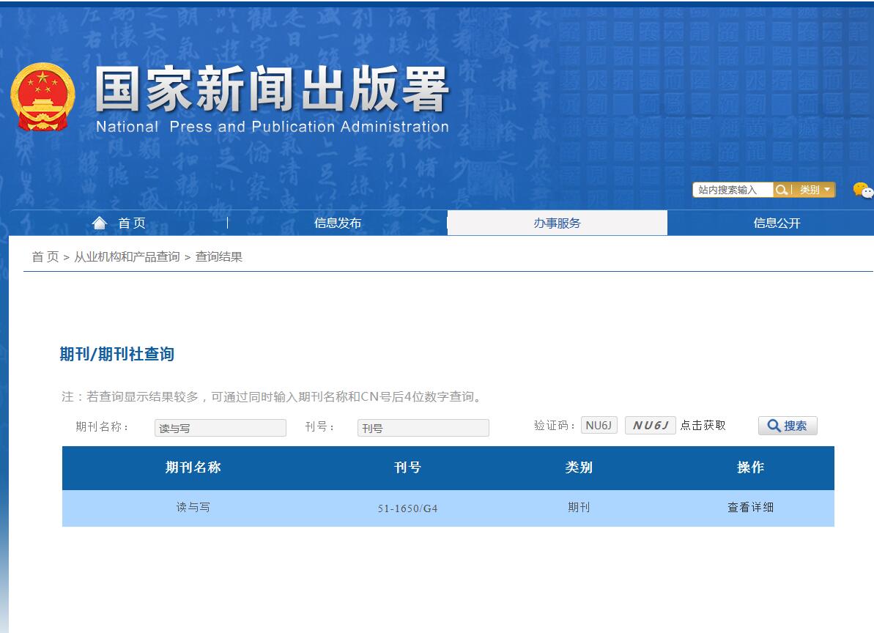Open the 办事服务 tab
Viewport: 874px width, 633px height.
coord(558,222)
